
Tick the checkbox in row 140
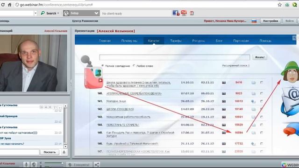click(x=262, y=93)
